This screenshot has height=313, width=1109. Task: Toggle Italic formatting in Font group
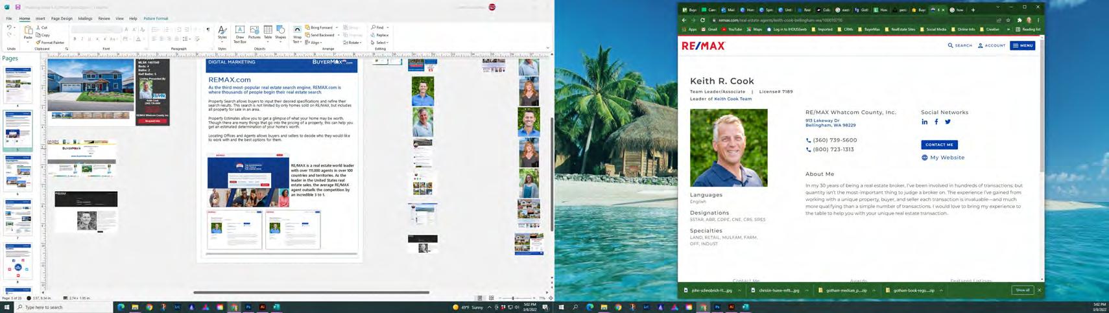click(82, 40)
